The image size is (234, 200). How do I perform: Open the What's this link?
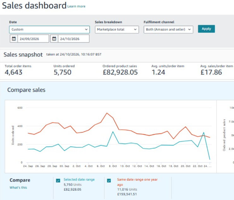pos(18,188)
